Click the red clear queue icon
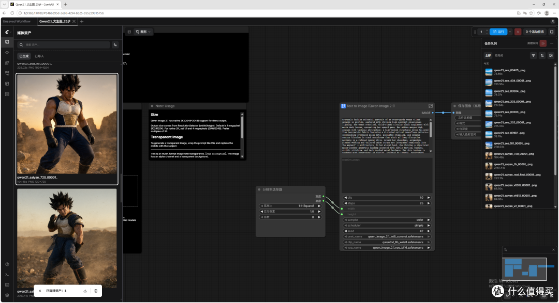 [543, 43]
